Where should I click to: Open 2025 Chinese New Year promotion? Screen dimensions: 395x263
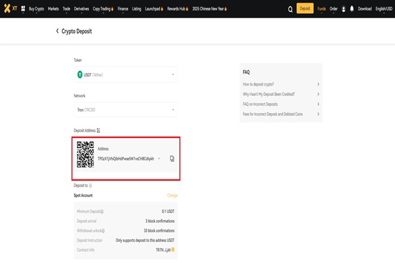click(209, 9)
